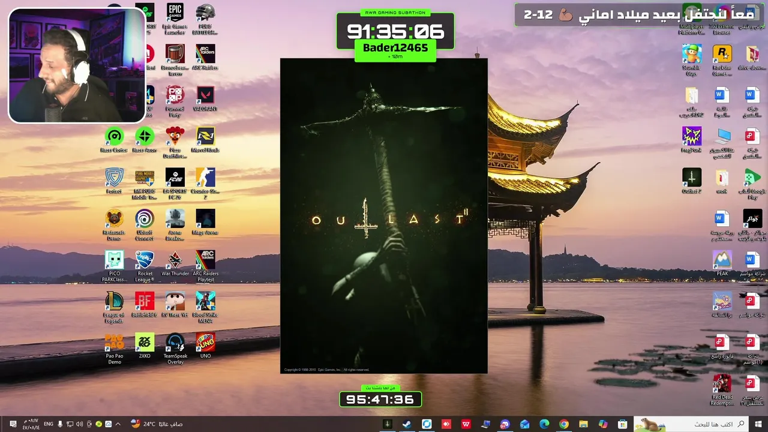Select the PEAK desktop icon
Viewport: 768px width, 432px height.
coord(722,263)
